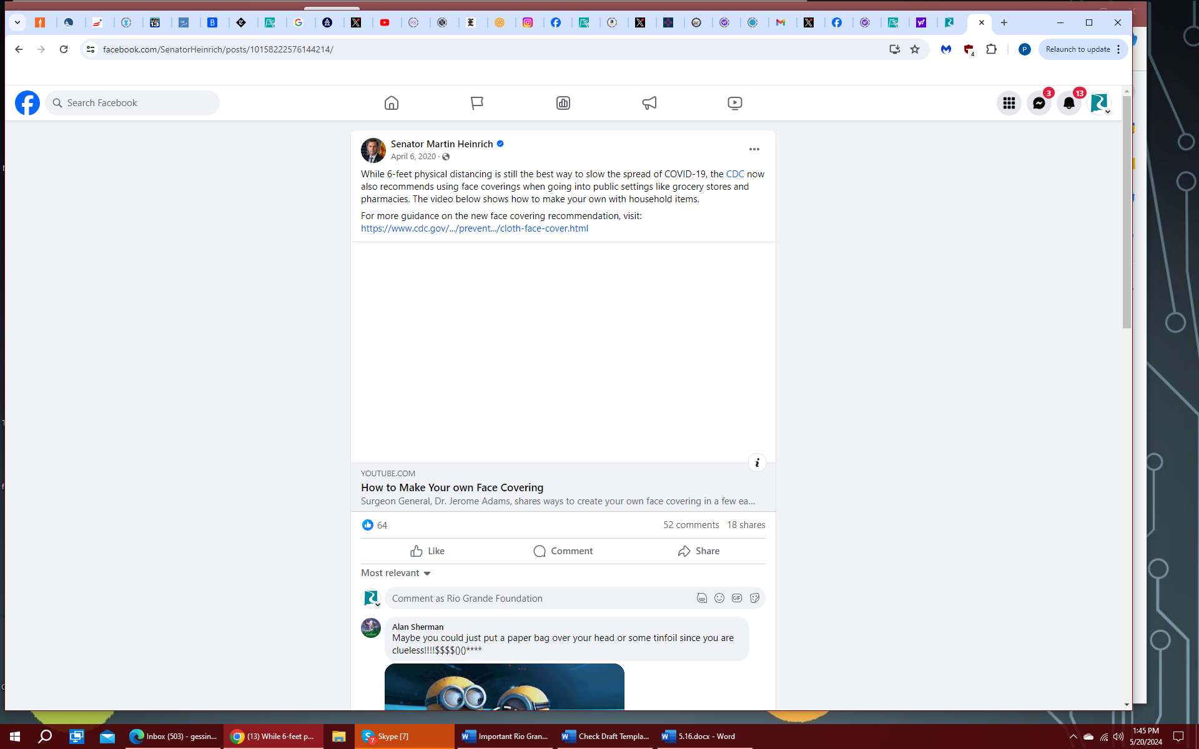Open Facebook Messenger chats icon
The height and width of the screenshot is (749, 1199).
point(1039,103)
